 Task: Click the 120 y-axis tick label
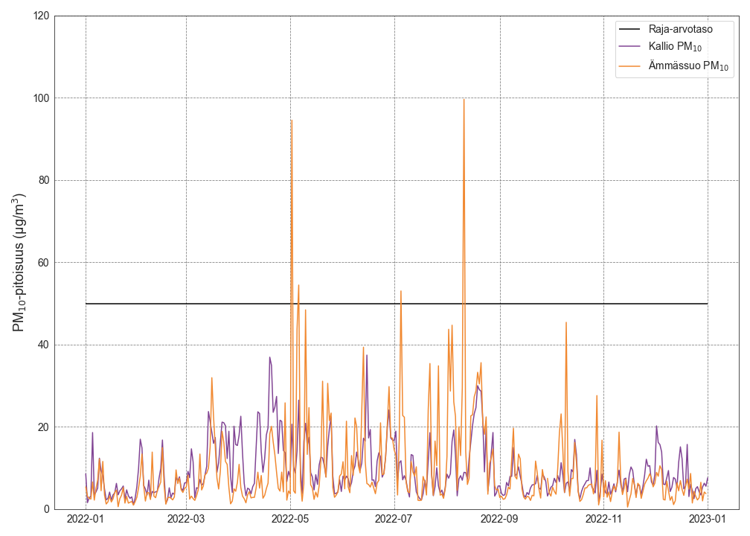[42, 16]
